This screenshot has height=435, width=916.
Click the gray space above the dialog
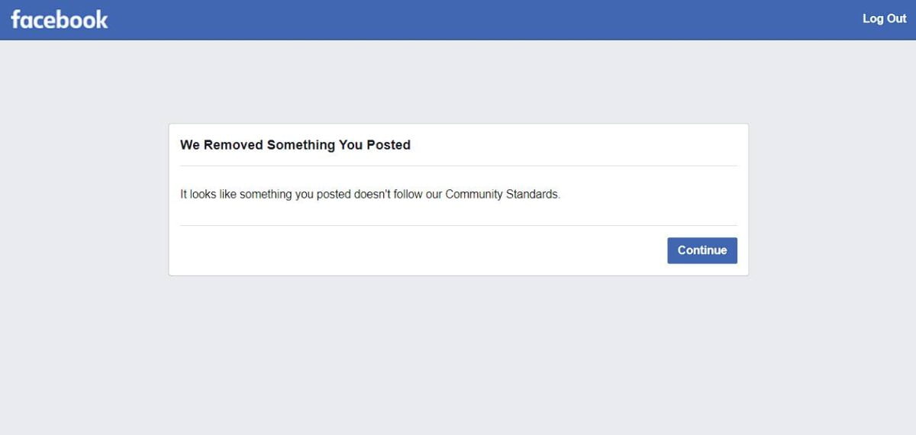(x=458, y=82)
